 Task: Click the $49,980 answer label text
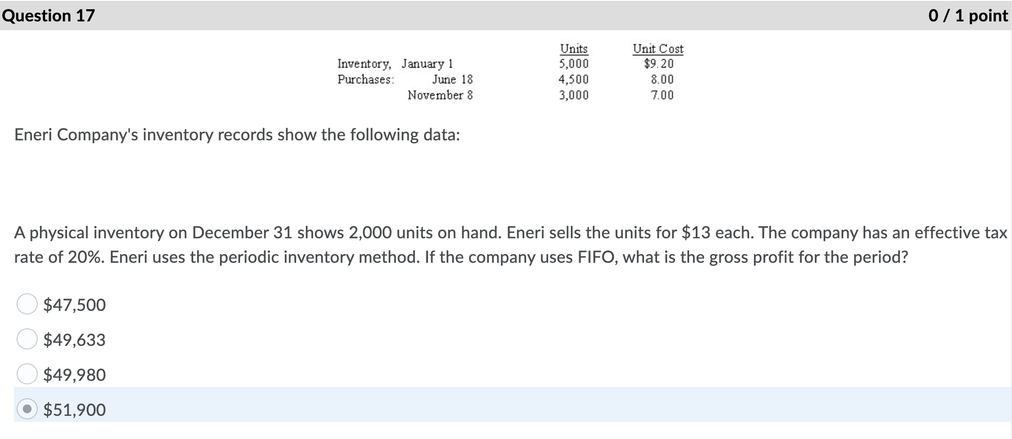(74, 374)
